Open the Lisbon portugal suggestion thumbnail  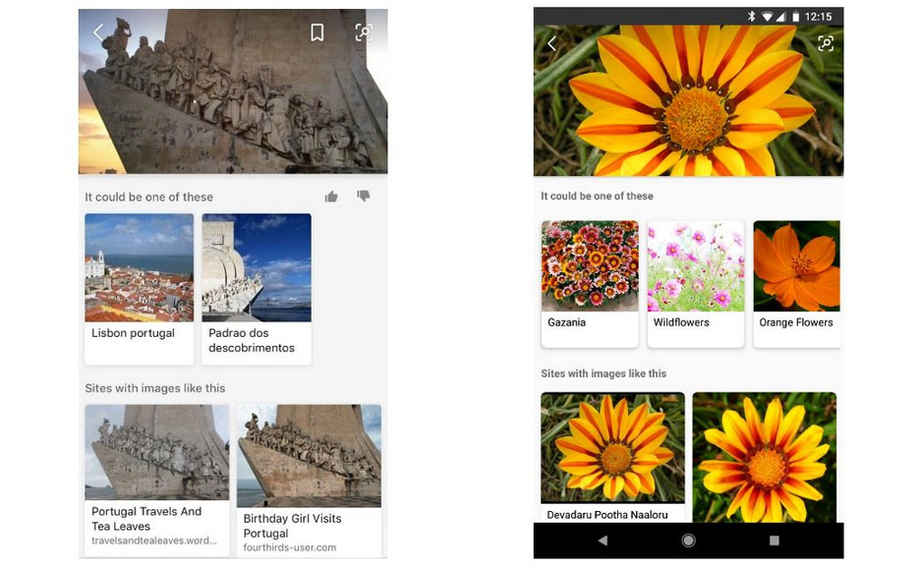tap(139, 267)
